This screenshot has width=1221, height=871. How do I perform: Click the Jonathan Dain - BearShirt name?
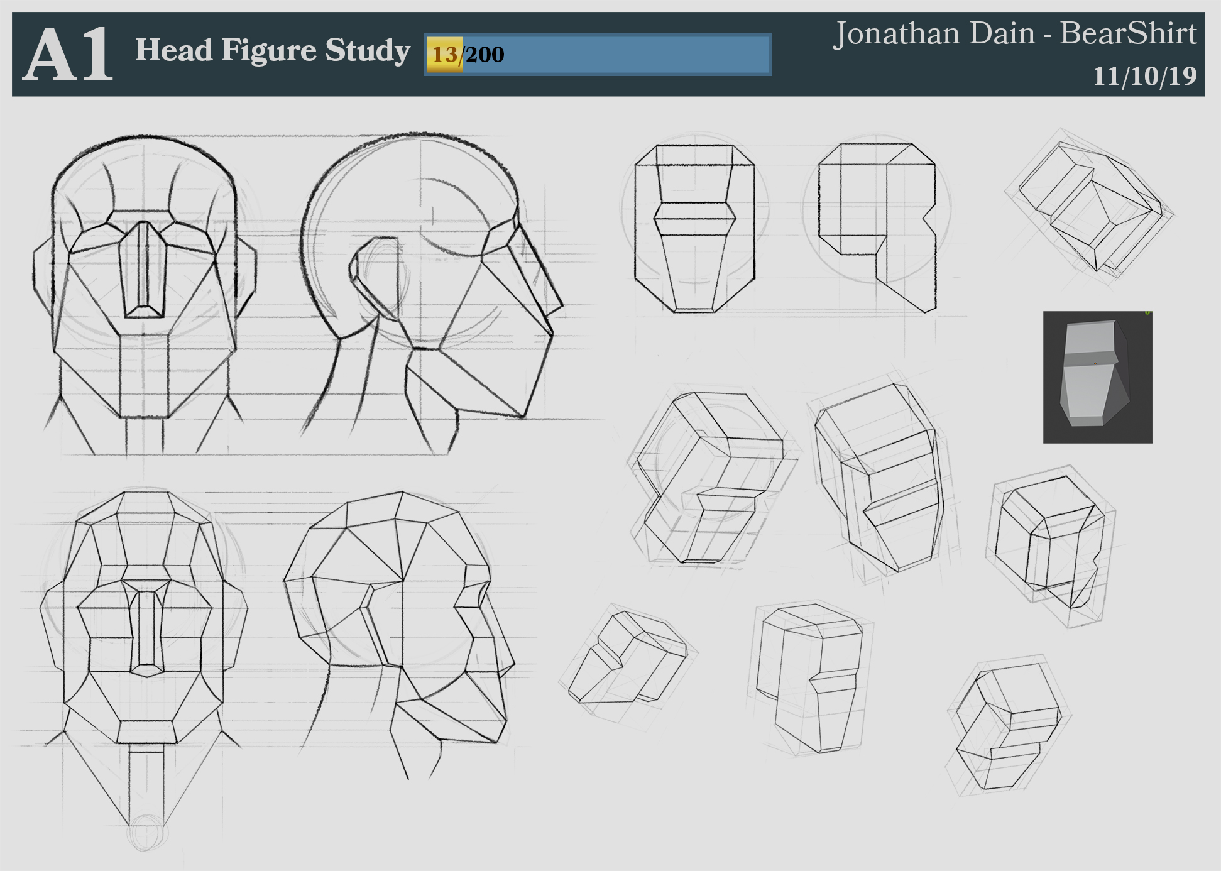(1014, 34)
